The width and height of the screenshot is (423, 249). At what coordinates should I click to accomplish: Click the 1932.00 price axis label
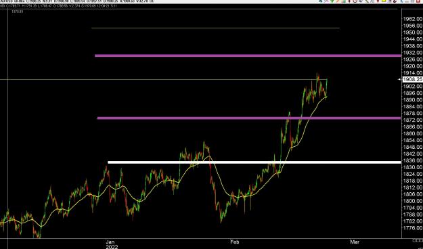(x=413, y=53)
